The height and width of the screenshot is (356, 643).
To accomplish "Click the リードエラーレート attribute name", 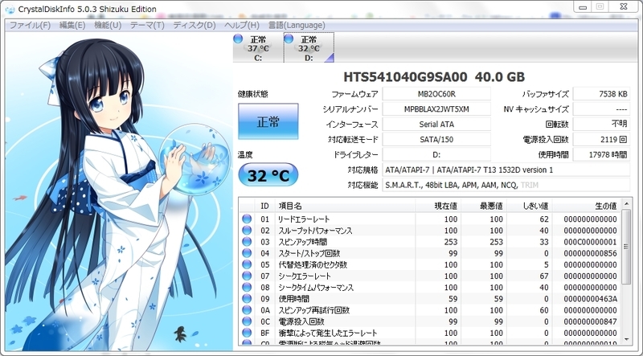I will [304, 219].
